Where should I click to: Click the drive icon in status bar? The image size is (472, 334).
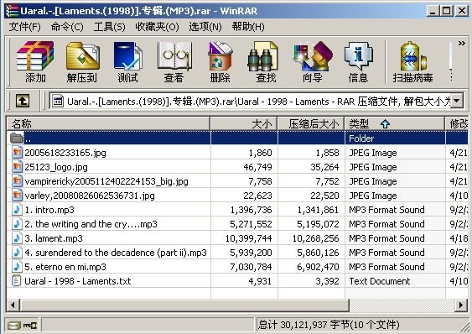(x=14, y=326)
